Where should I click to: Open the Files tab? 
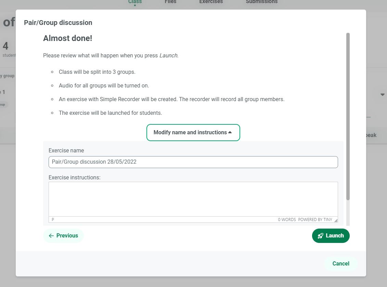coord(170,2)
